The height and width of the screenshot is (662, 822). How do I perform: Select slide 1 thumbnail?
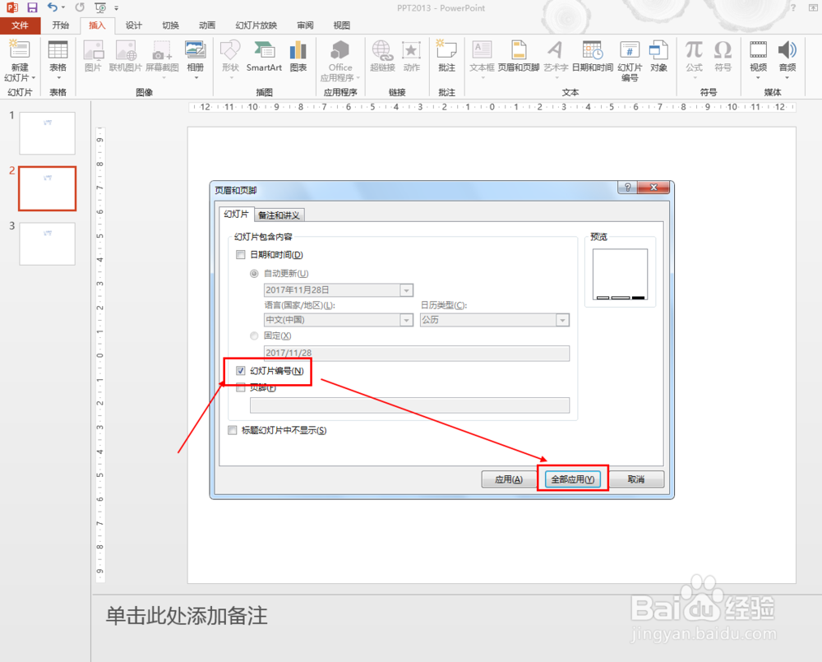coord(47,133)
